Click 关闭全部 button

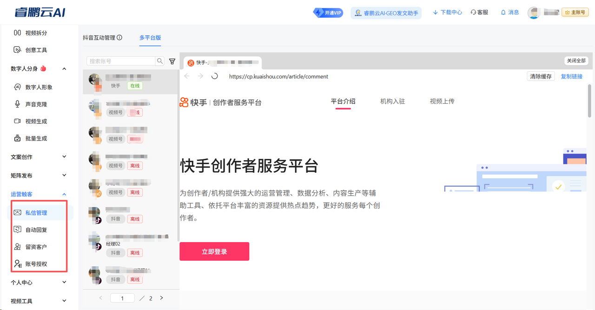pyautogui.click(x=576, y=61)
